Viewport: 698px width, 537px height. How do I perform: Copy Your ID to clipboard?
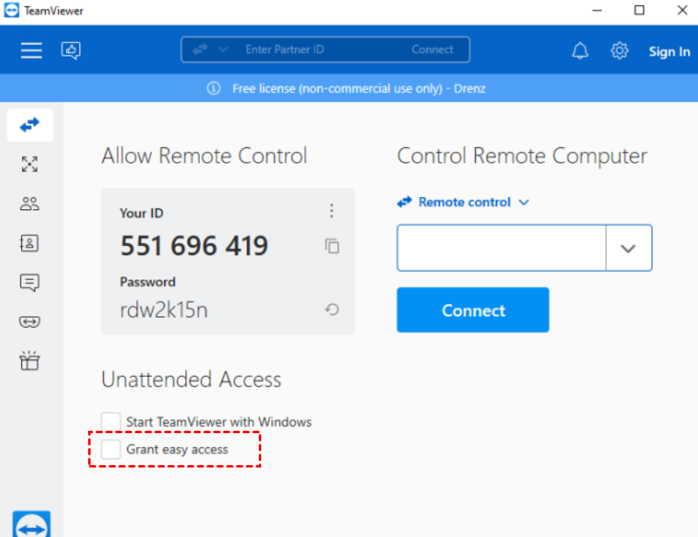tap(331, 246)
